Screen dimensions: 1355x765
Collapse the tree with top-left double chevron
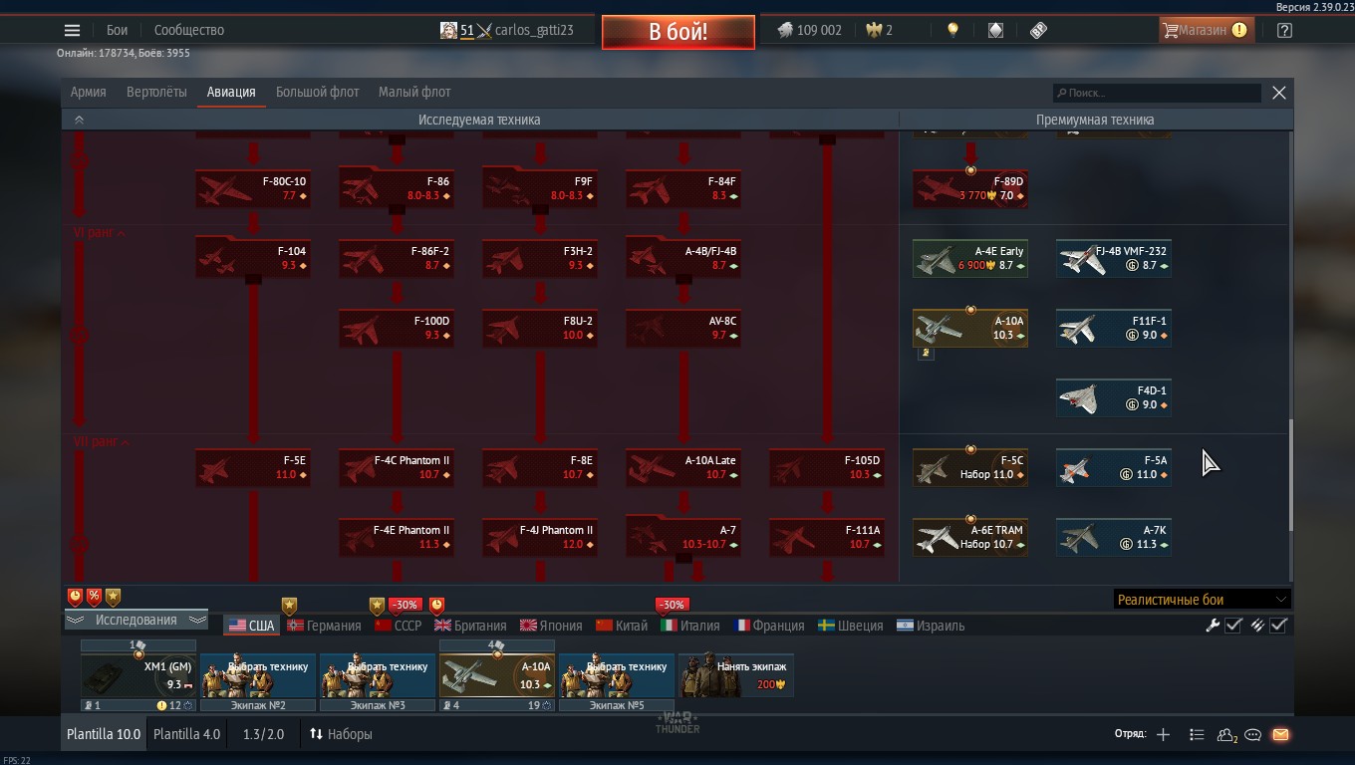[79, 120]
